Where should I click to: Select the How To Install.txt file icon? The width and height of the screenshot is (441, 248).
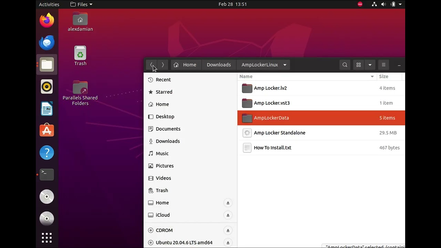(247, 147)
